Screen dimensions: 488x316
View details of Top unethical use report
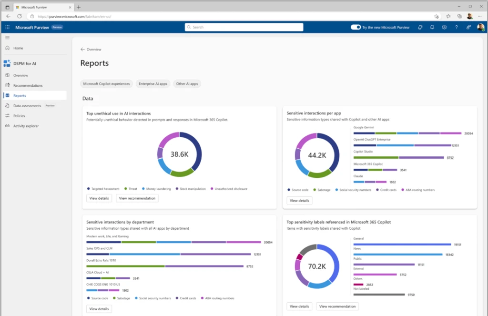(99, 198)
